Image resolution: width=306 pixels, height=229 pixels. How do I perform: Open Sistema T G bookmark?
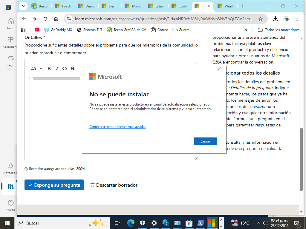tap(90, 30)
